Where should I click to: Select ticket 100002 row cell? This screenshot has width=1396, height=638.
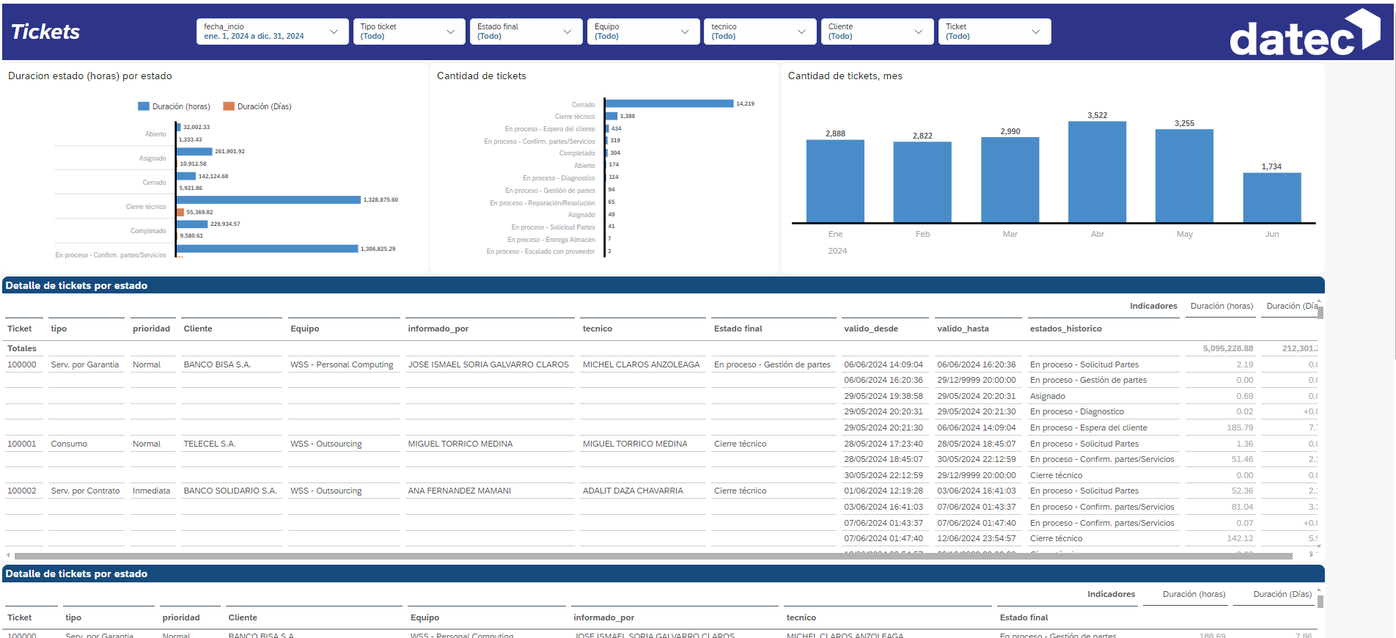22,491
